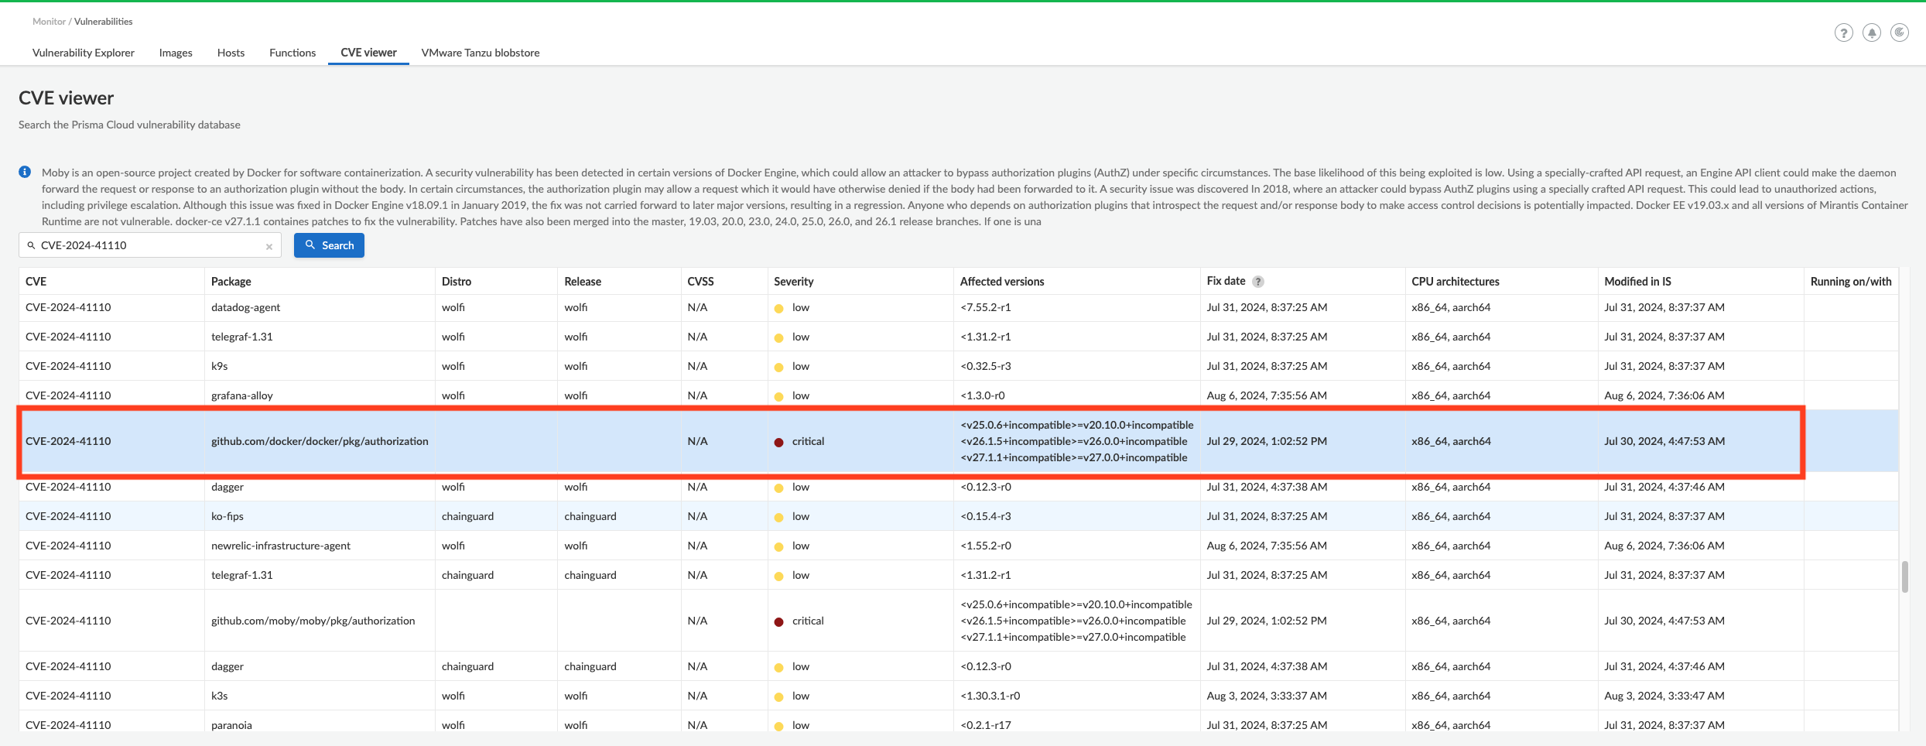
Task: Click the question-mark icon next to Fix date
Action: pyautogui.click(x=1258, y=281)
